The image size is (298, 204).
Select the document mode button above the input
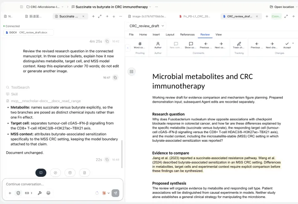click(84, 173)
